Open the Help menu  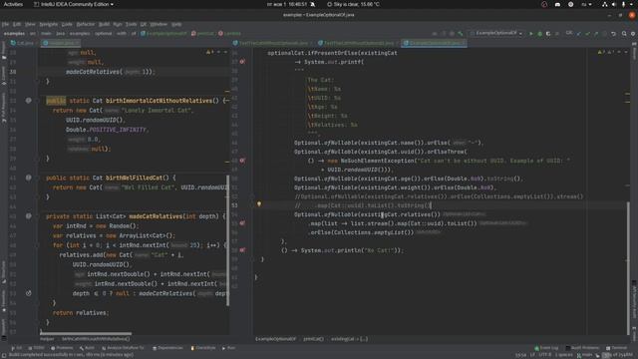(176, 24)
